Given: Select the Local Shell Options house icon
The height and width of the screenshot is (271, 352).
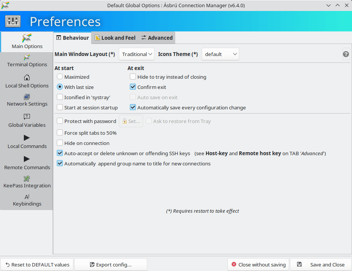Looking at the screenshot, I should point(27,78).
